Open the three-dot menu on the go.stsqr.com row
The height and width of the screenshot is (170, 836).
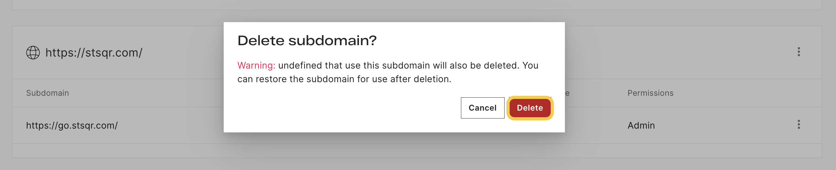tap(799, 124)
